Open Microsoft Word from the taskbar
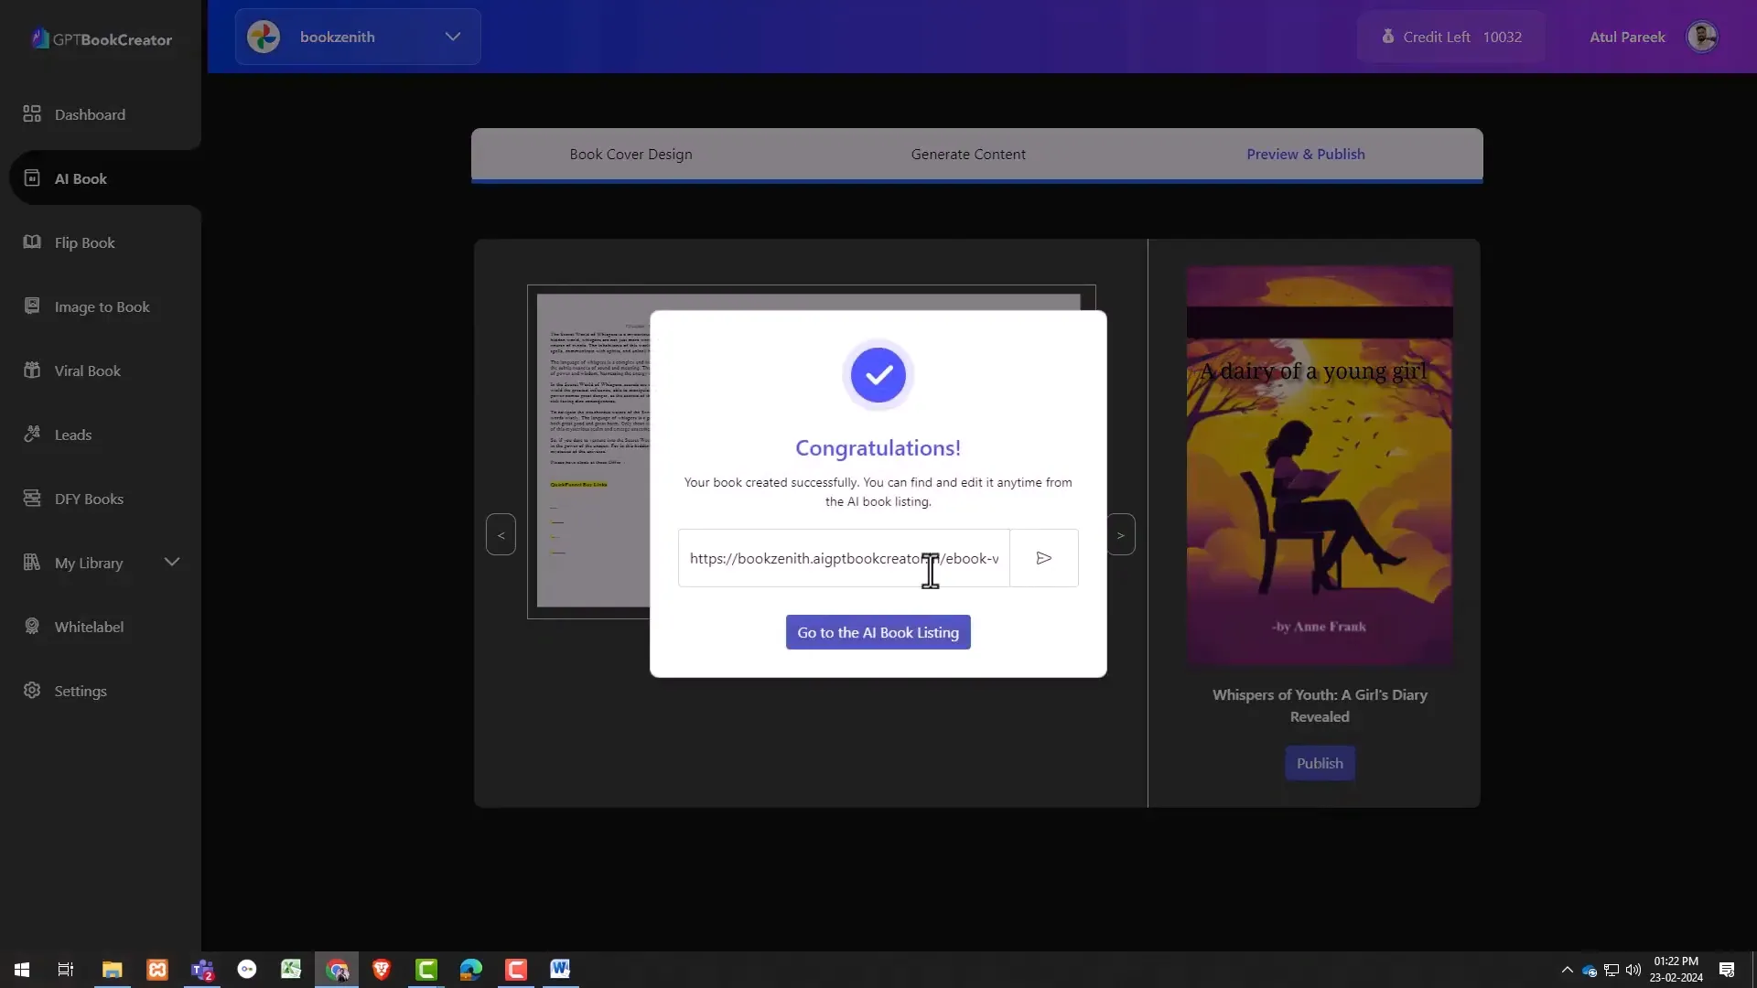 click(560, 970)
